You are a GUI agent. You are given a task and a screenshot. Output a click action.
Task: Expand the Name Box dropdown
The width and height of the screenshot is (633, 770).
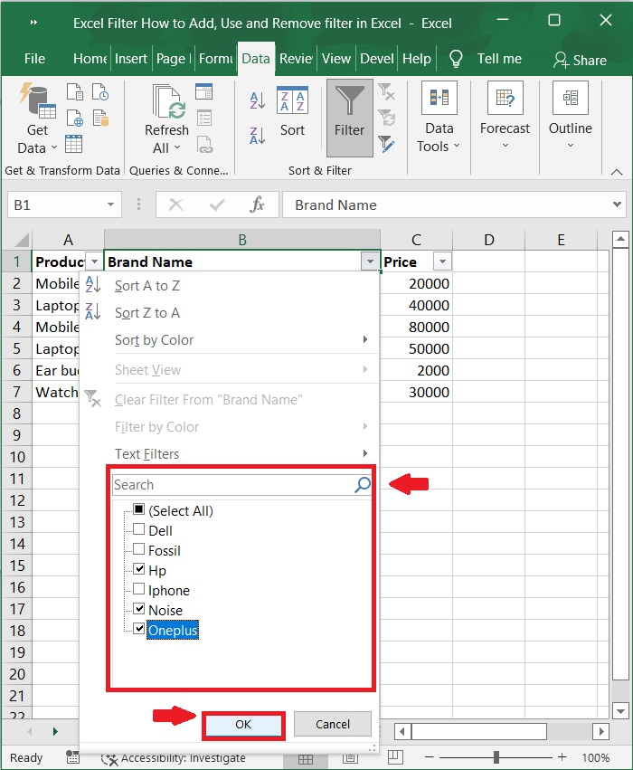pos(111,204)
